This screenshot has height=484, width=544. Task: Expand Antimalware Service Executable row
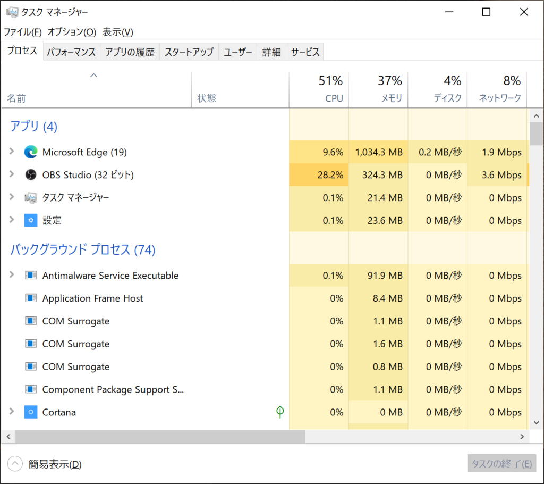pos(12,275)
